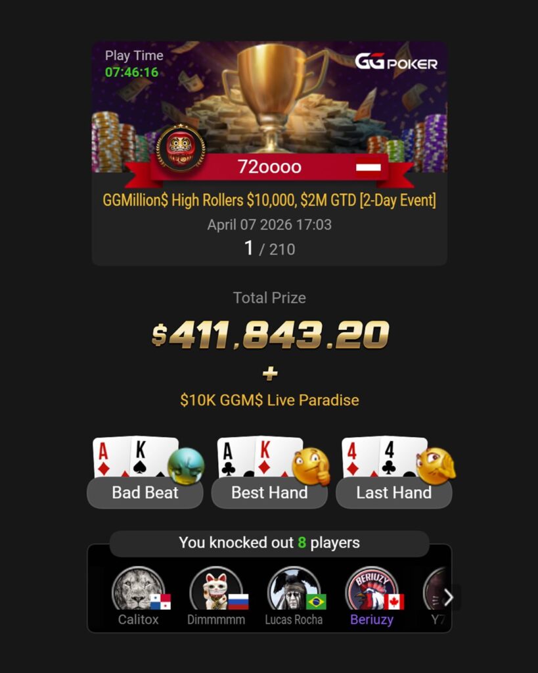
Task: Select Beriuzy rooster avatar
Action: pos(372,589)
